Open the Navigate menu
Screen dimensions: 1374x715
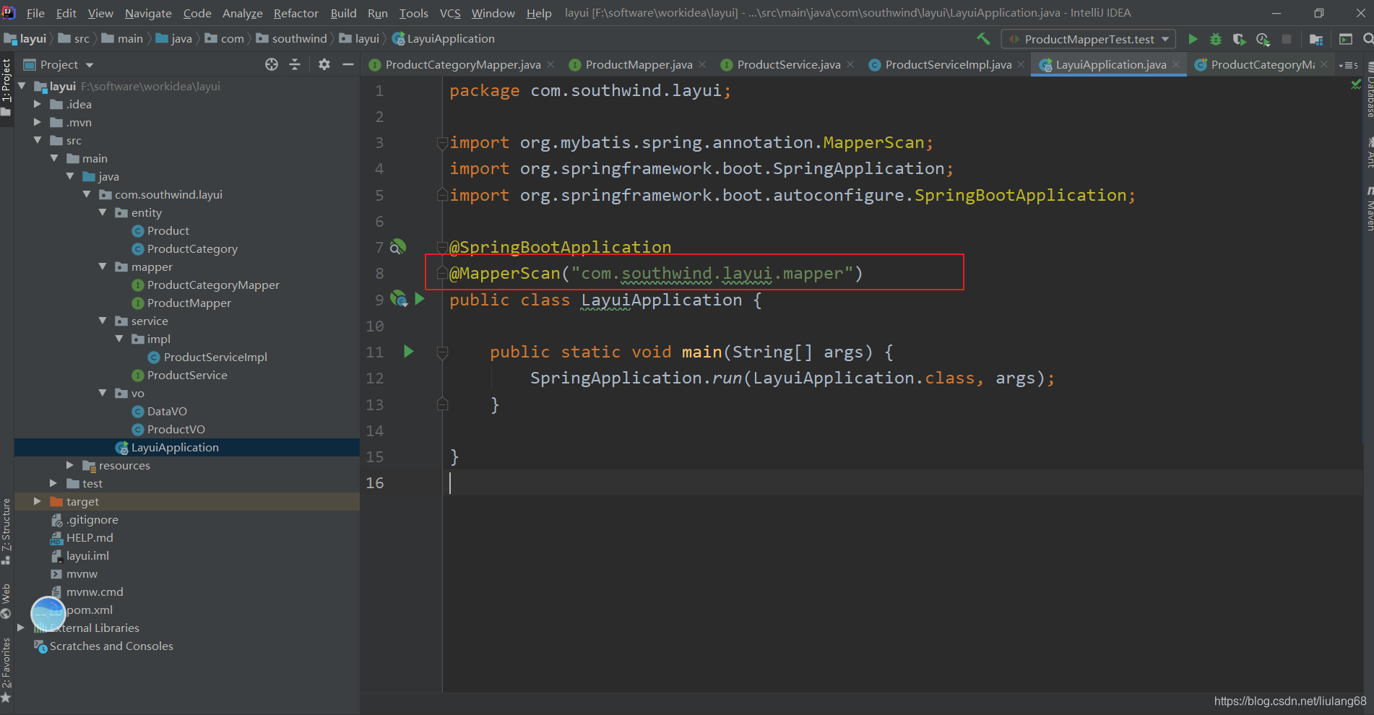[148, 13]
